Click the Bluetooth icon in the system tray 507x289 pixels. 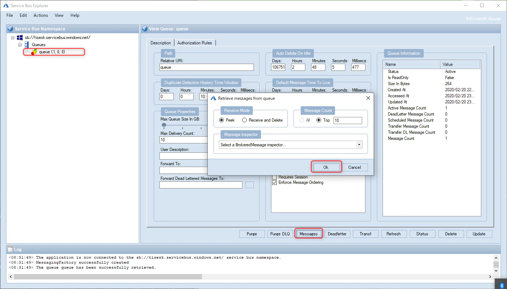tap(502, 285)
